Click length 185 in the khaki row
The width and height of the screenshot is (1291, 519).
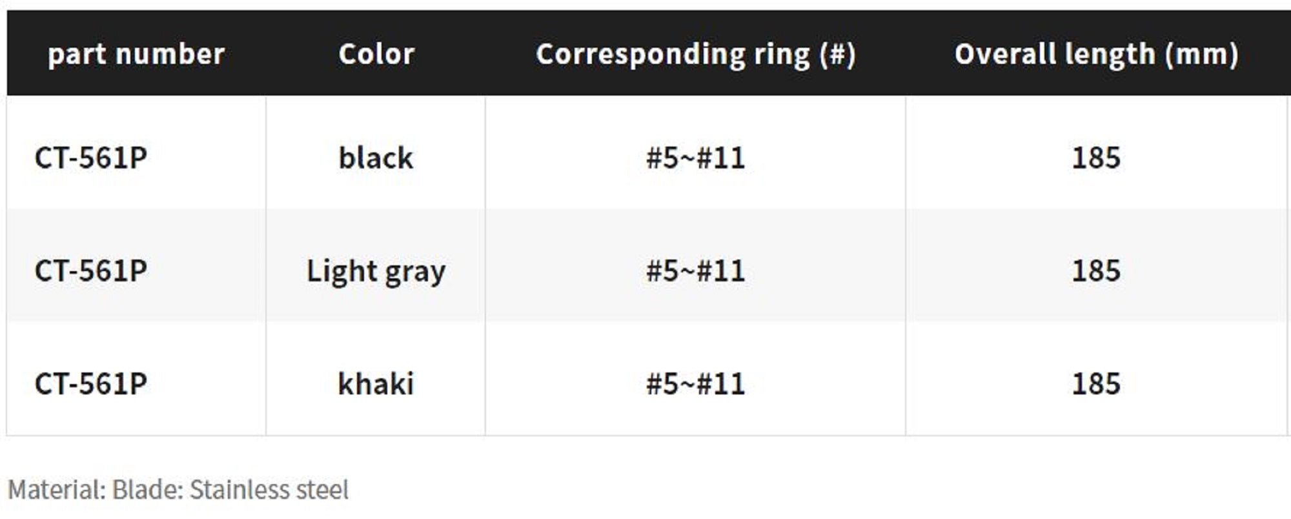click(1096, 384)
